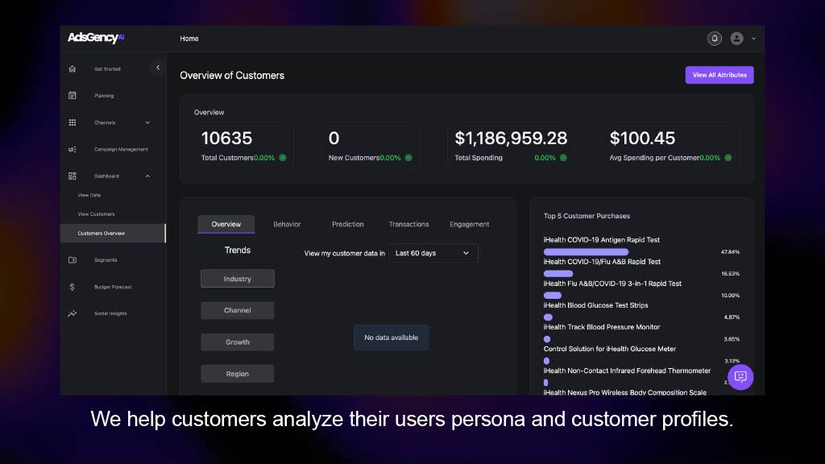Select the Region trend filter
The image size is (825, 464).
coord(237,374)
